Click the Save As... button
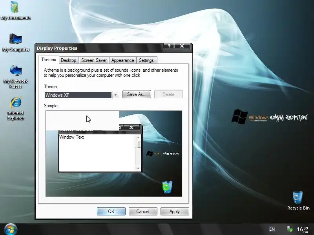Screen dimensions: 314x235 click(x=137, y=94)
